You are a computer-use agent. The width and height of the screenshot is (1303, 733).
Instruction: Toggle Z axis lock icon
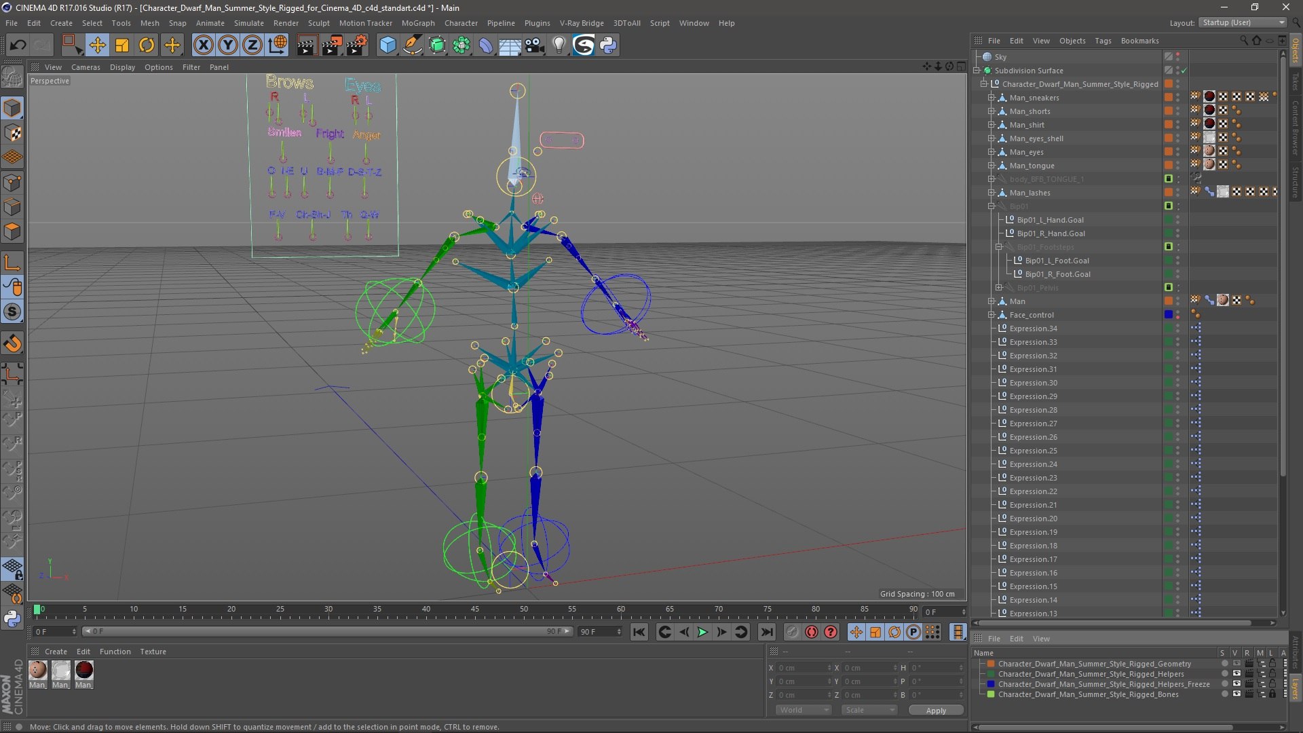252,45
